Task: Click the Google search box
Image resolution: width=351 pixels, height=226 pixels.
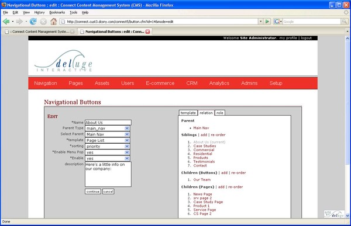Action: click(312, 22)
